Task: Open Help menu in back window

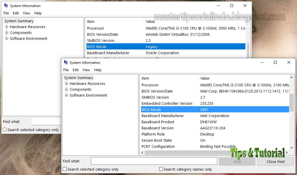Action: [x=38, y=13]
